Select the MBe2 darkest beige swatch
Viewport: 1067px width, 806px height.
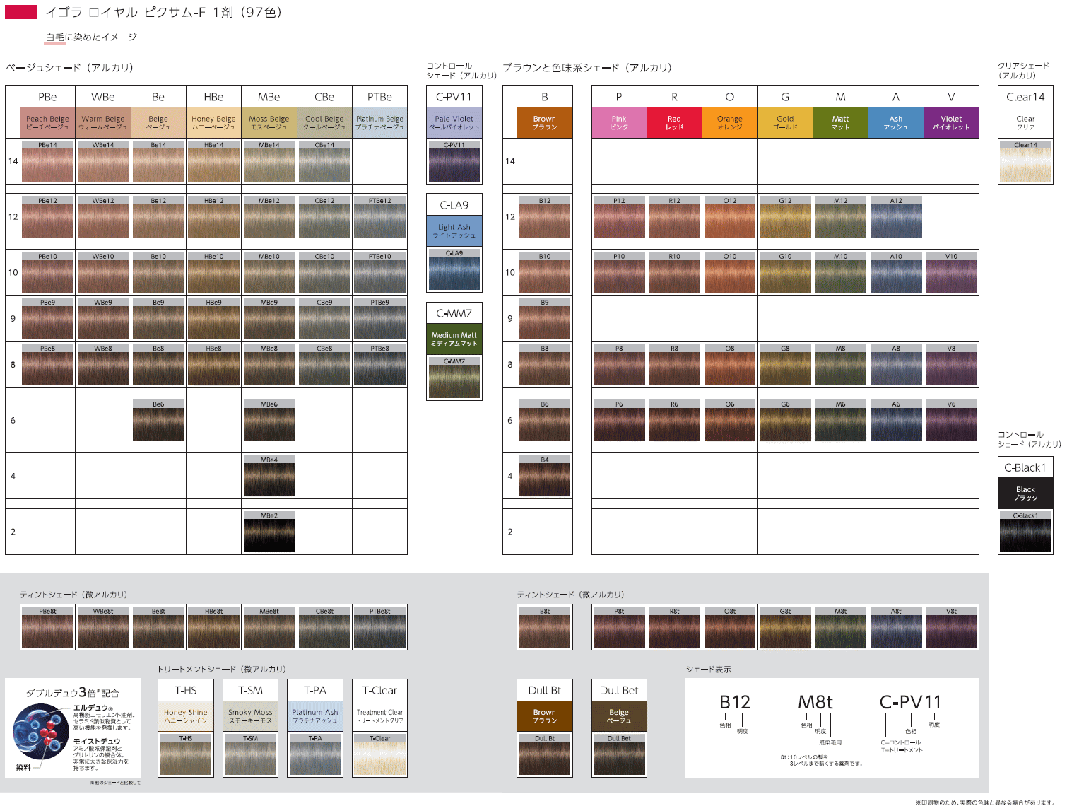point(269,532)
